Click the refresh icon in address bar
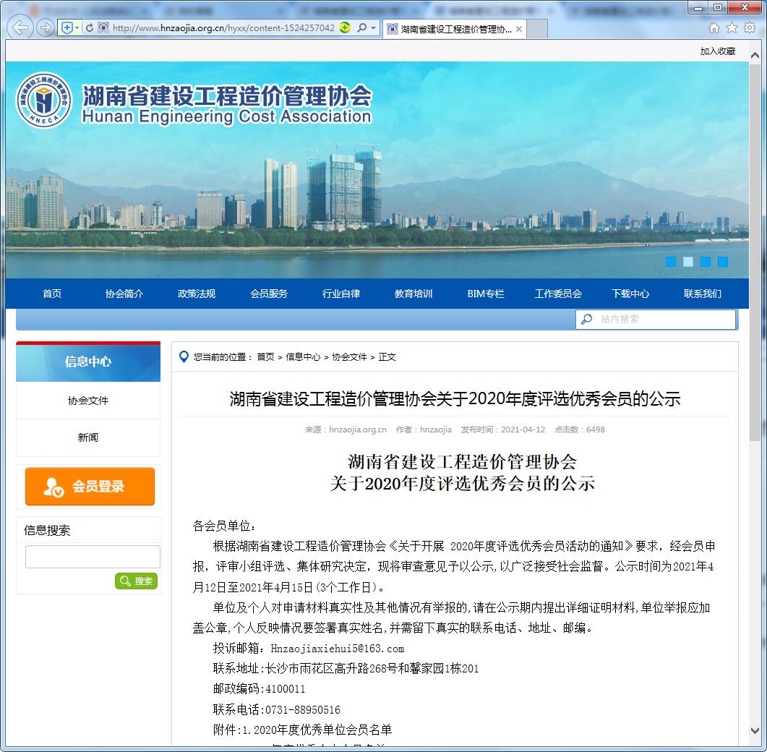The height and width of the screenshot is (752, 767). [x=90, y=28]
